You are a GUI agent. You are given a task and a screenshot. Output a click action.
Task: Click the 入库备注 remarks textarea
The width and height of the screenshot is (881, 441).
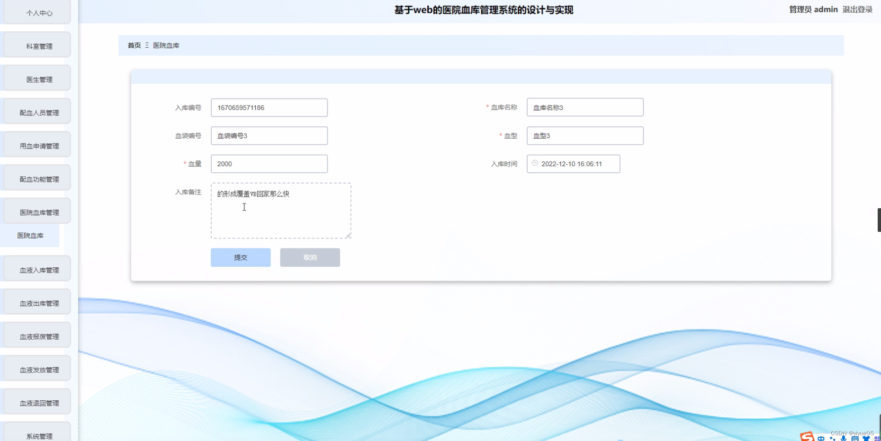(x=280, y=211)
